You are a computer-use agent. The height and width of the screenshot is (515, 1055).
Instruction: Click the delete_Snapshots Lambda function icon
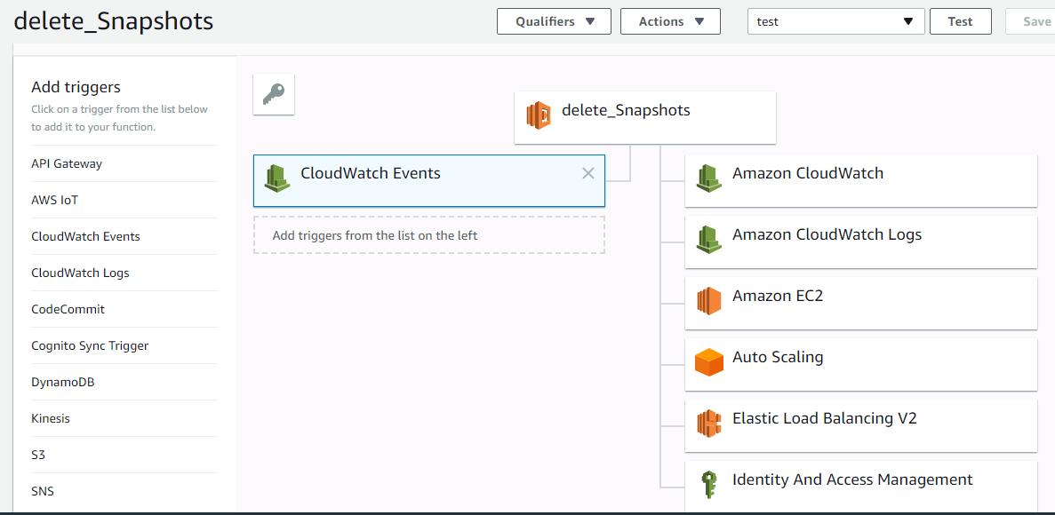[538, 115]
